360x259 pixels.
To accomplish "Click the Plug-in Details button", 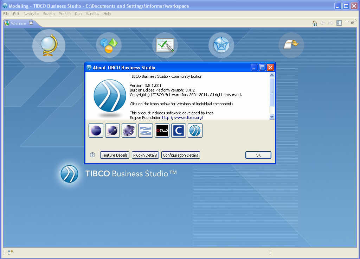I will click(x=145, y=155).
